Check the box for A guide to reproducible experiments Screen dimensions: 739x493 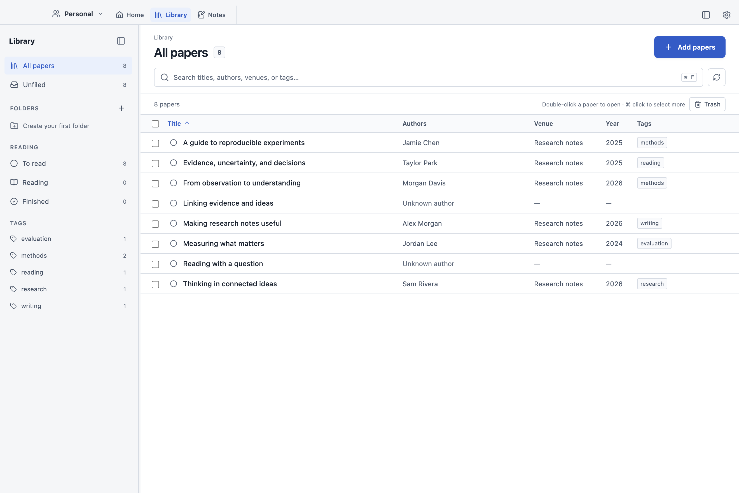pyautogui.click(x=155, y=143)
